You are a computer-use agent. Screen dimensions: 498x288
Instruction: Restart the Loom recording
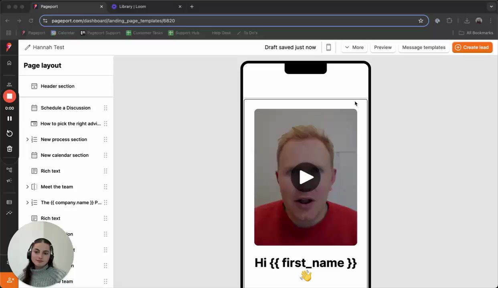(x=10, y=133)
